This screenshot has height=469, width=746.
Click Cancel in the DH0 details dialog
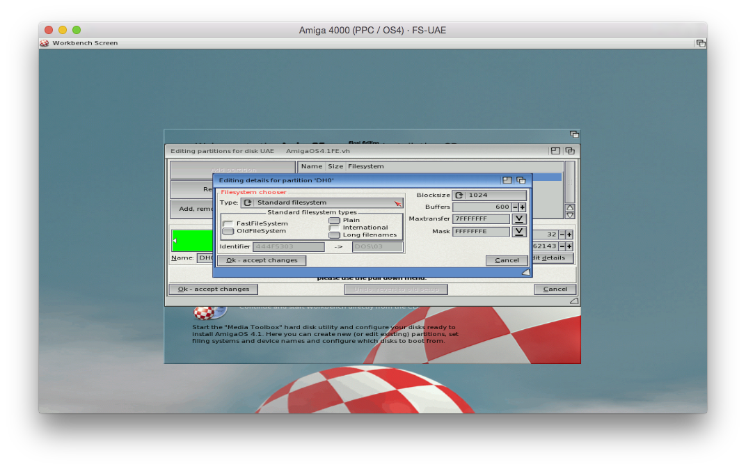click(x=507, y=260)
